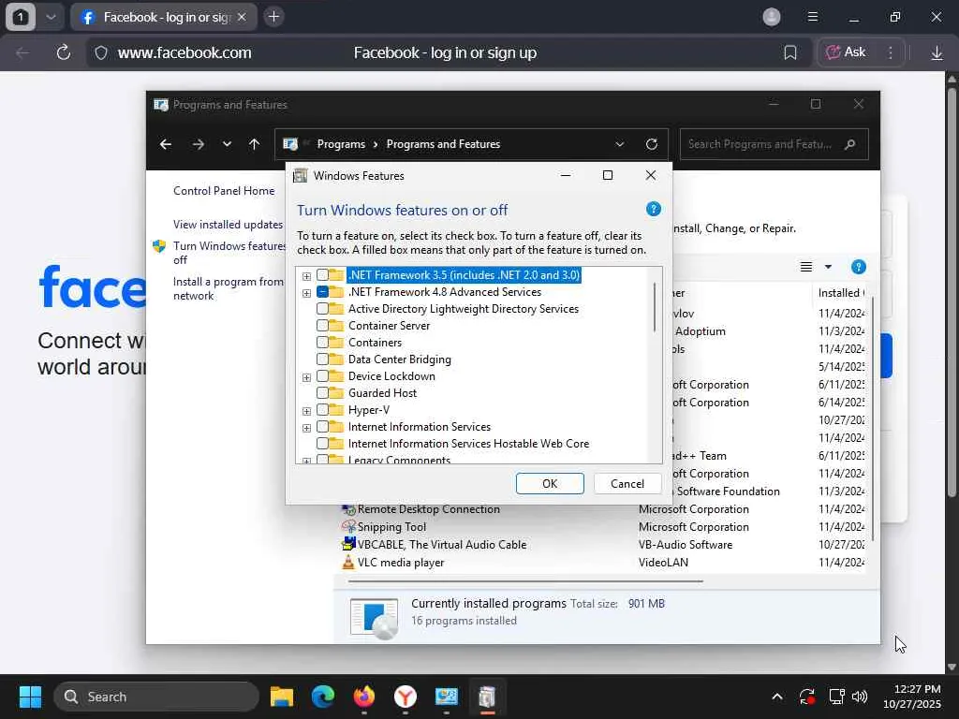Check the Container Server checkbox
Viewport: 959px width, 719px height.
point(322,326)
